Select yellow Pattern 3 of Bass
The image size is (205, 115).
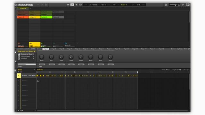[35, 17]
